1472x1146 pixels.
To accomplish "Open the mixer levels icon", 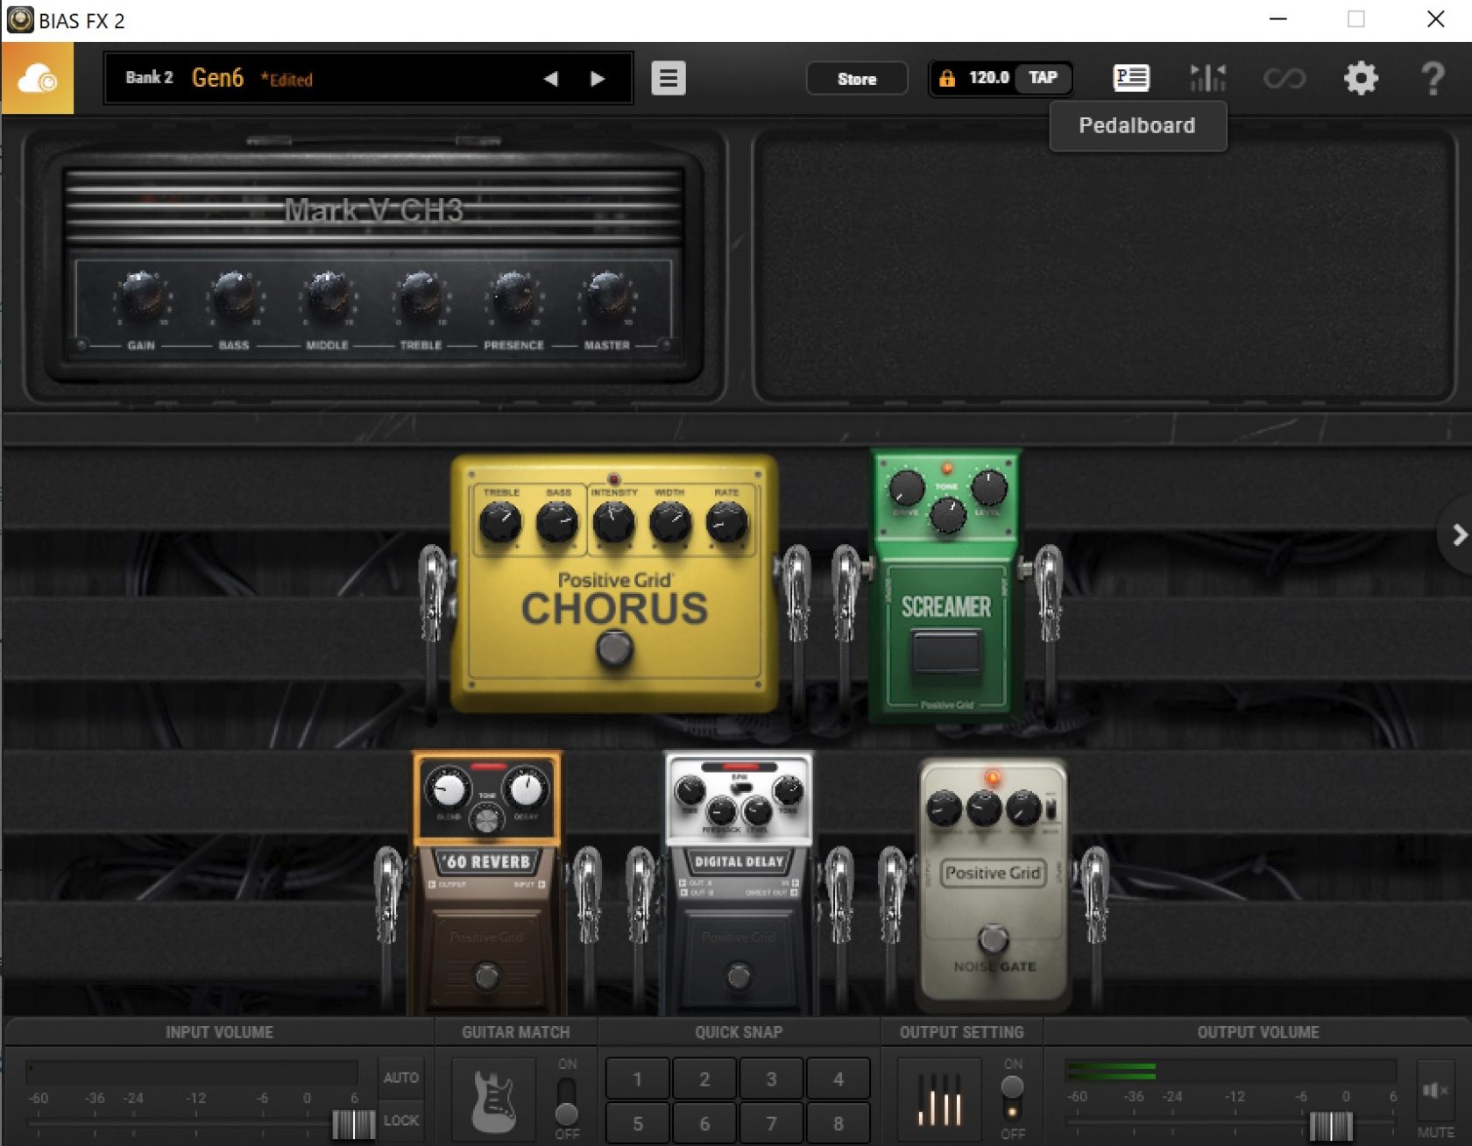I will coord(1207,78).
